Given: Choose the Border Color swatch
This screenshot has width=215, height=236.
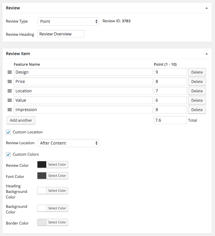Looking at the screenshot, I should [x=42, y=222].
